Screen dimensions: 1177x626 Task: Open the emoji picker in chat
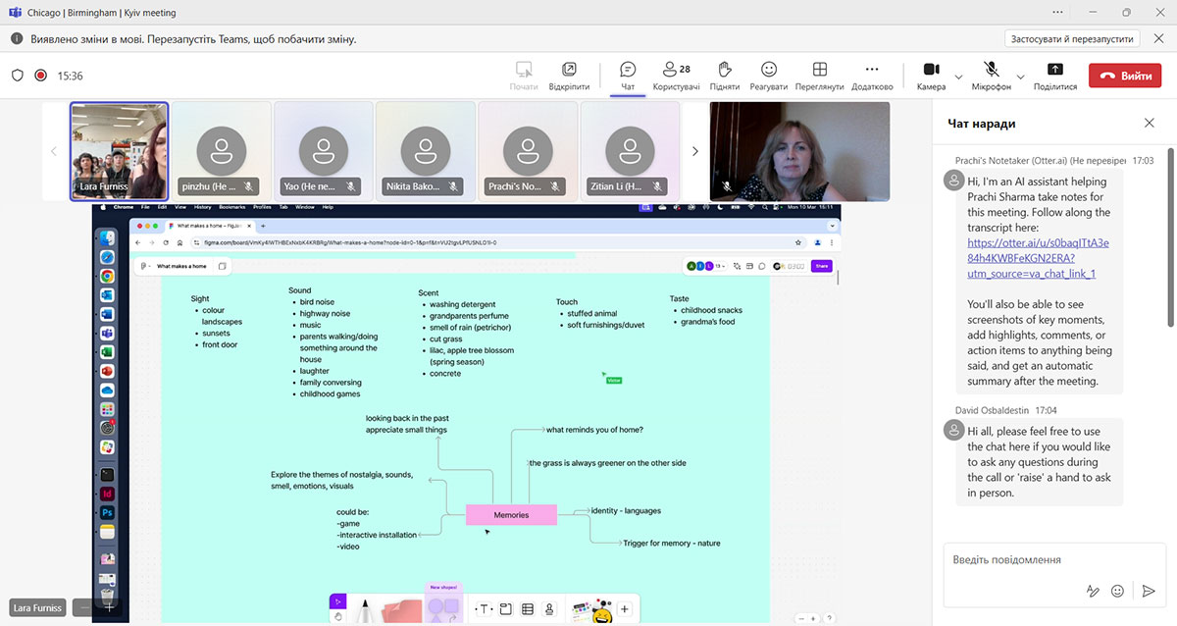[x=1118, y=591]
